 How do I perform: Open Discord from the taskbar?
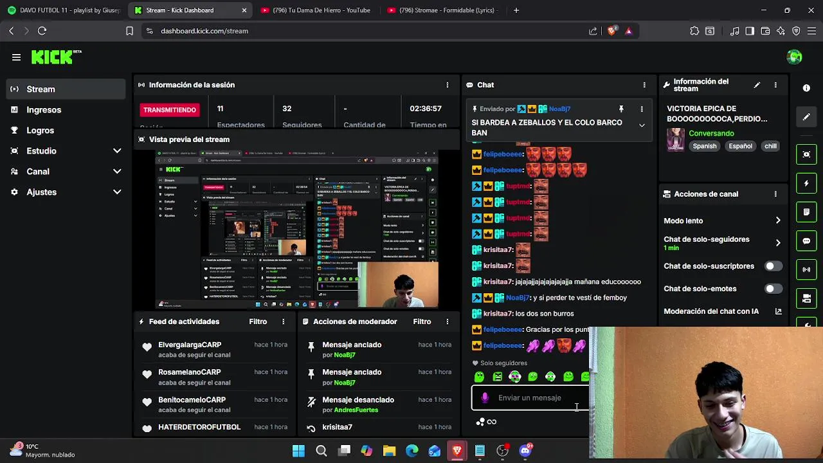pyautogui.click(x=525, y=451)
